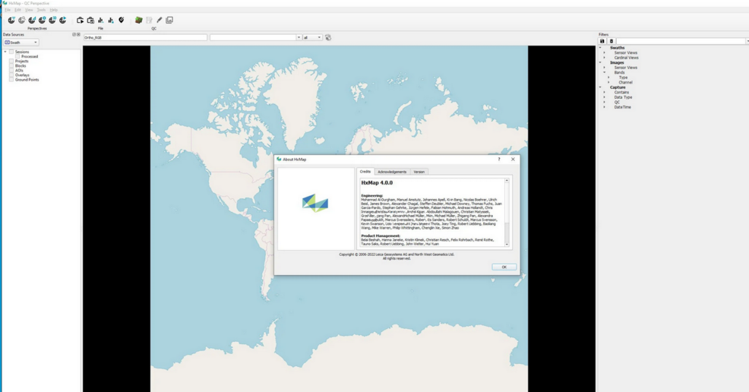This screenshot has height=392, width=749.
Task: Click the save filter icon in Filters panel
Action: (602, 42)
